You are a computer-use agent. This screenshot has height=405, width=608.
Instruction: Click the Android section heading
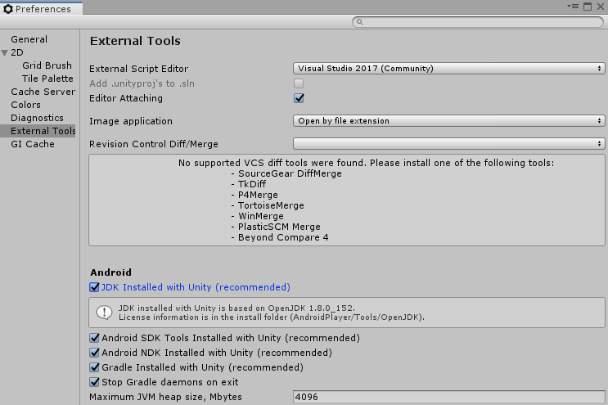click(x=111, y=272)
